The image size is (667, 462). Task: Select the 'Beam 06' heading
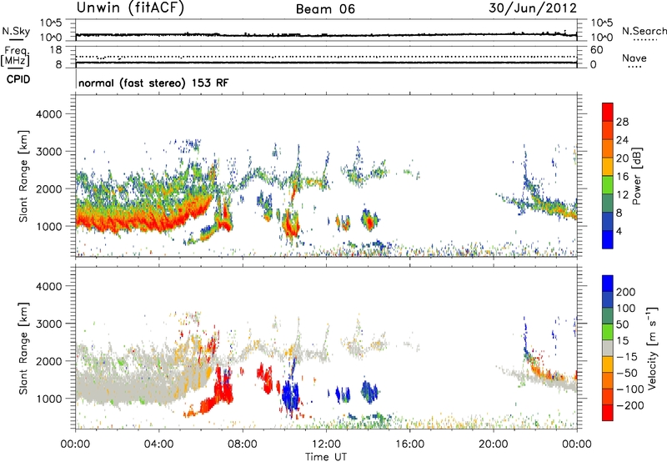[325, 9]
